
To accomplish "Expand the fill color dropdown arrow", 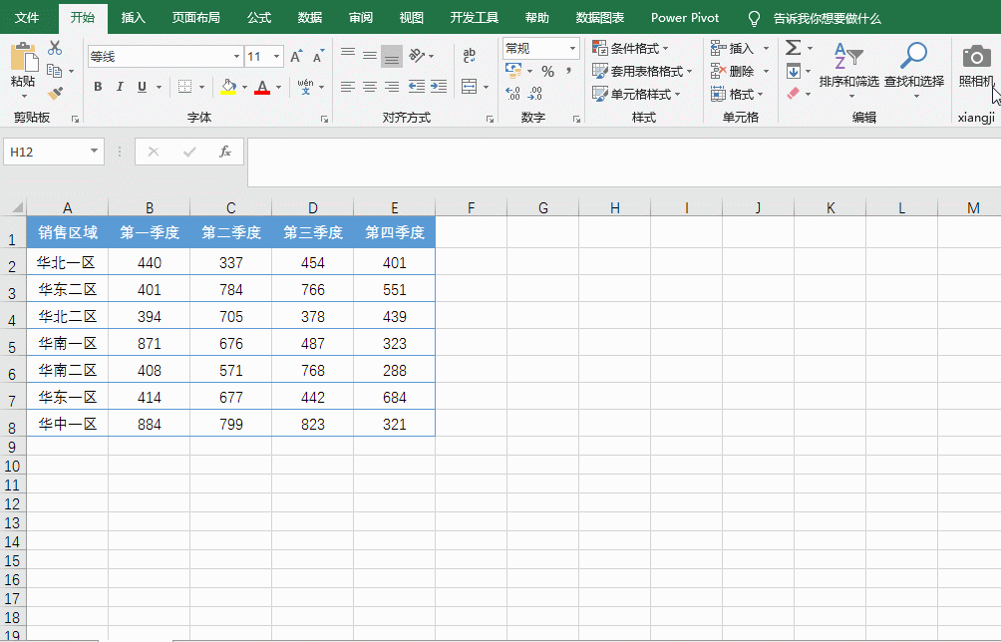I will pyautogui.click(x=244, y=87).
